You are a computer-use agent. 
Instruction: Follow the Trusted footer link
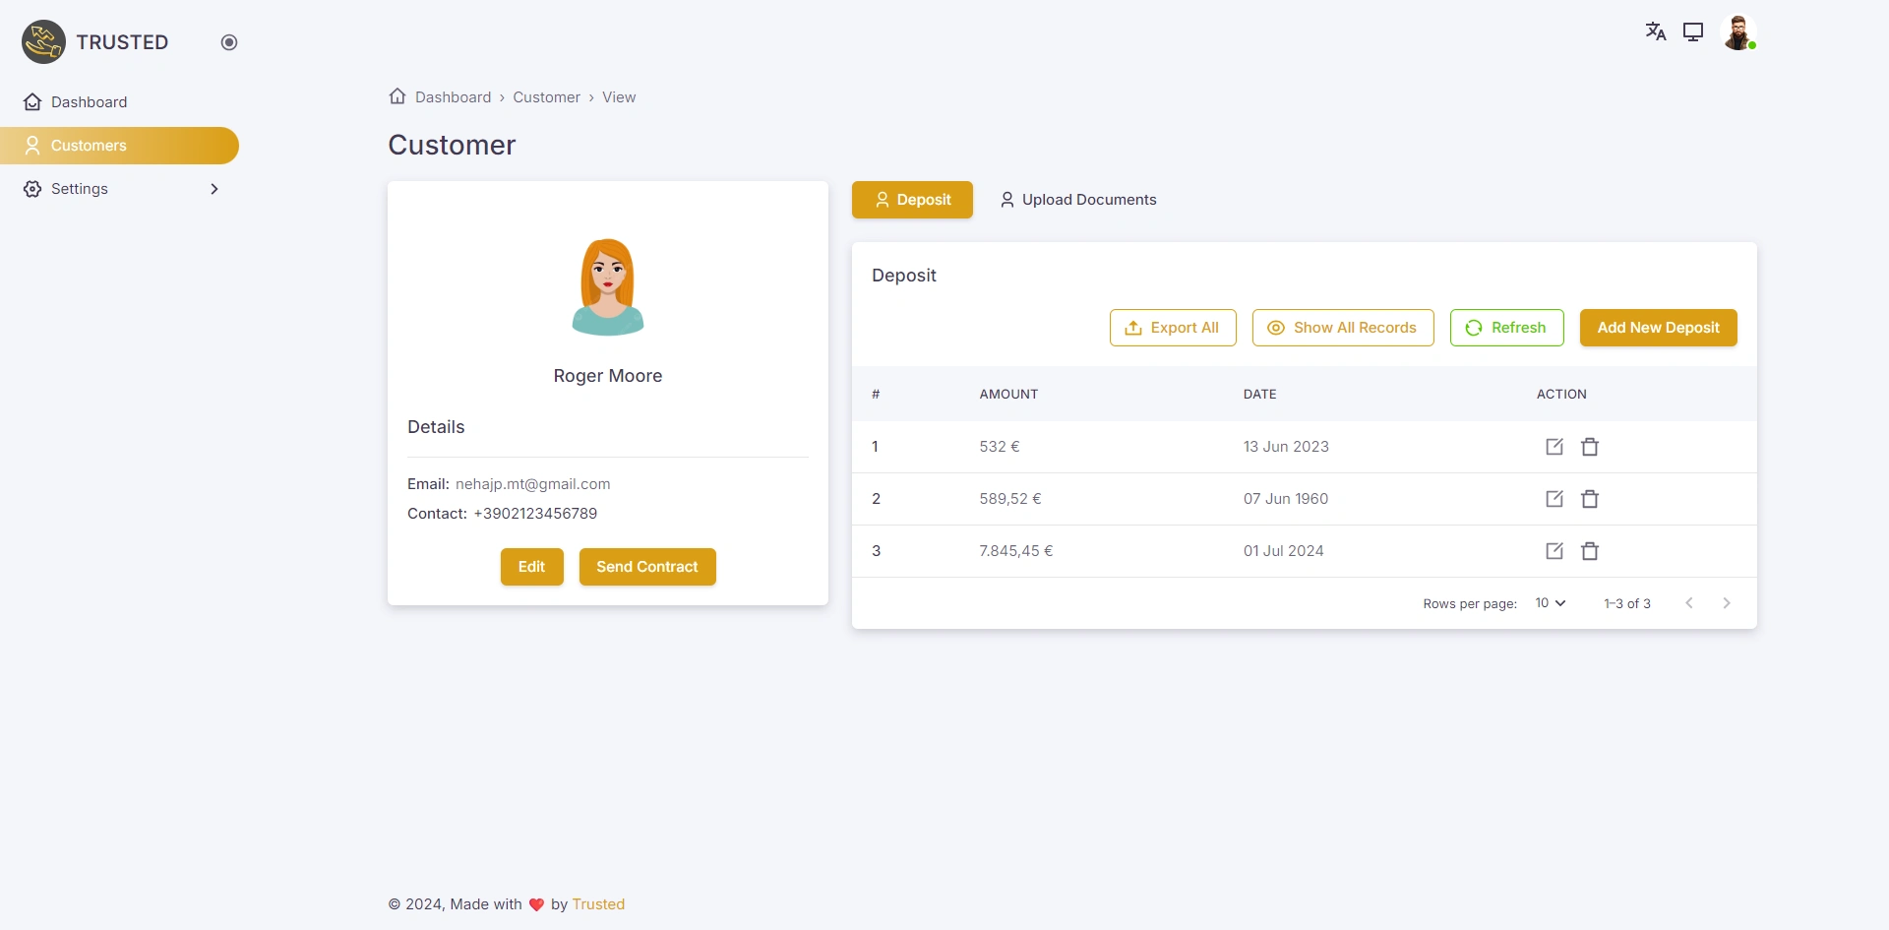[x=598, y=904]
